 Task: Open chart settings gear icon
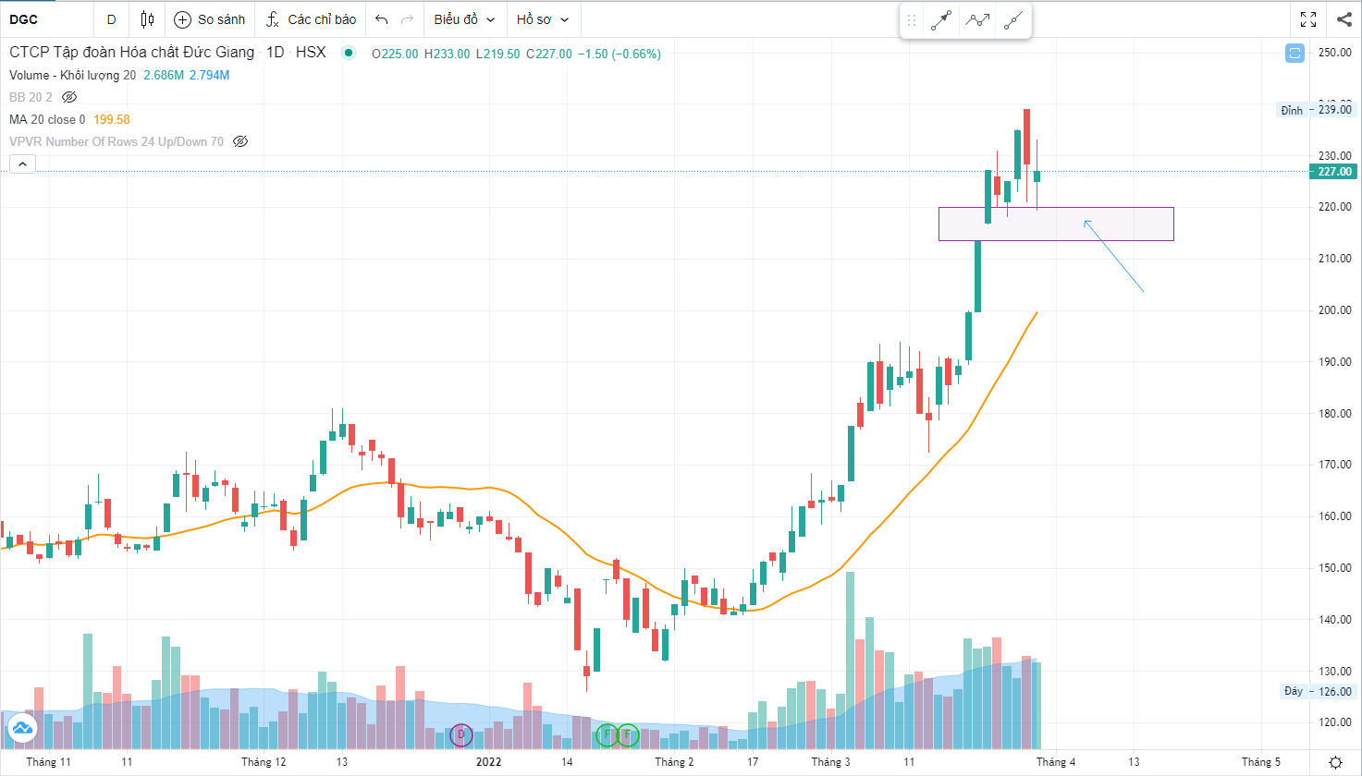tap(1335, 762)
